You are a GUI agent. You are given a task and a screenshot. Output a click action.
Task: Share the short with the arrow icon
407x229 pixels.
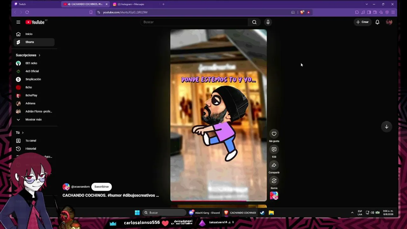click(x=274, y=165)
